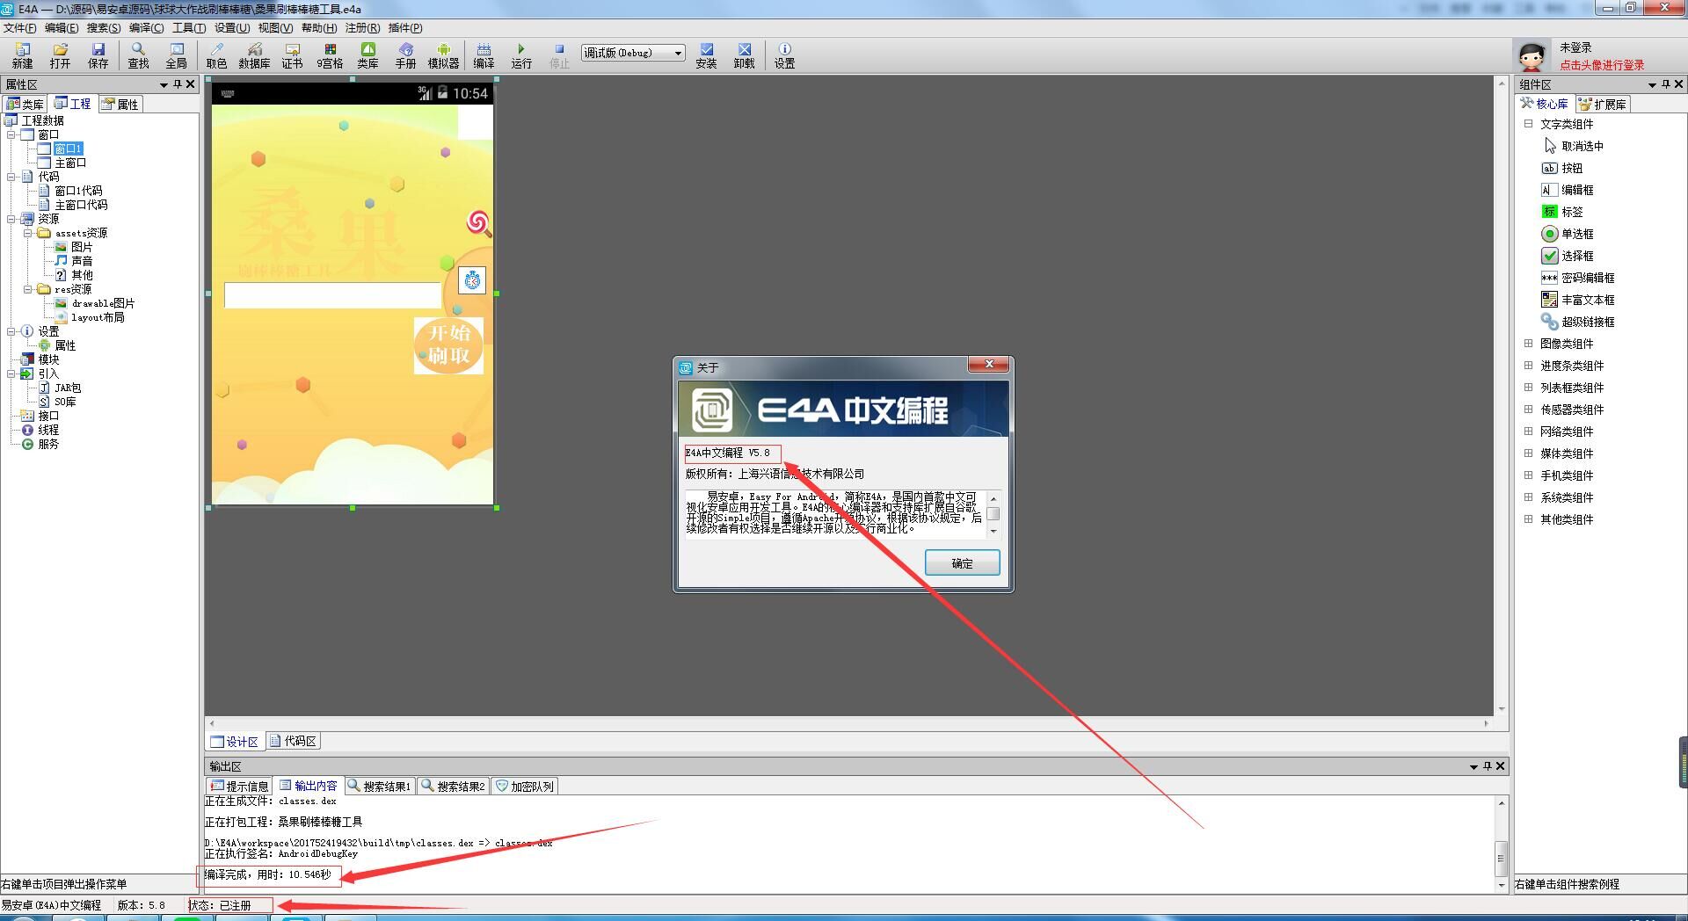
Task: Click the About dialog description scrollbar
Action: click(x=993, y=514)
